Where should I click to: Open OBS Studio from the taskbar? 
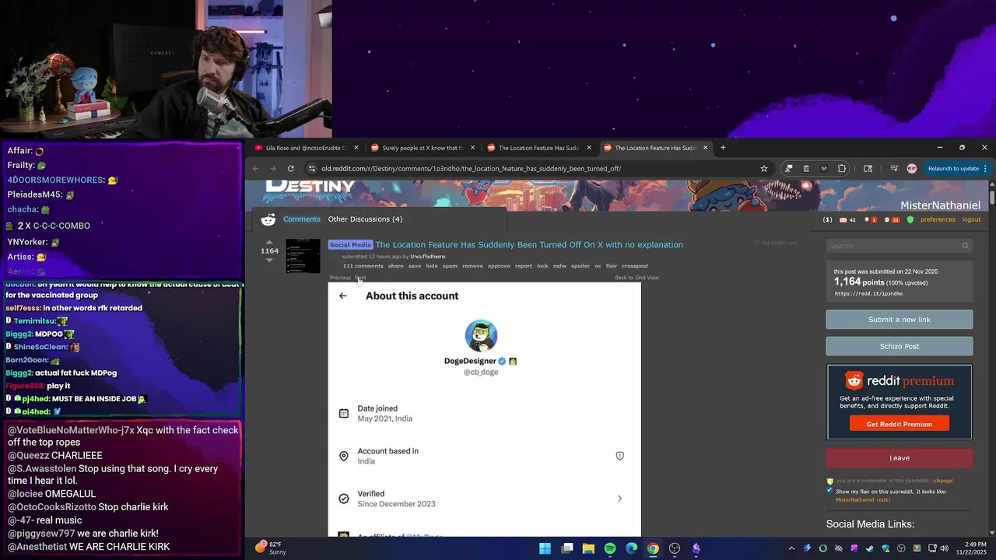(675, 548)
